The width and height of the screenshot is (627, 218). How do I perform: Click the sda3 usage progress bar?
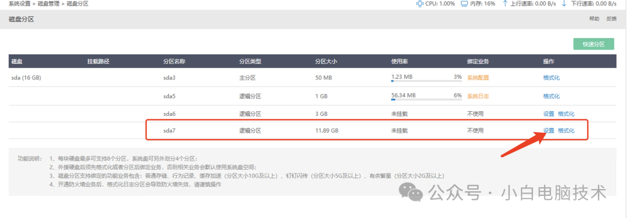(426, 81)
